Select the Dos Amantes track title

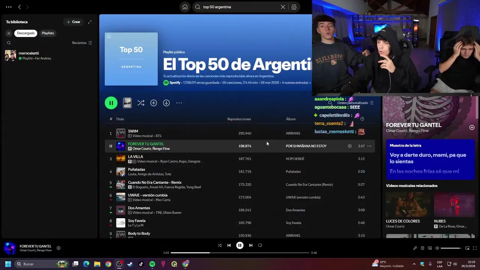[139, 208]
